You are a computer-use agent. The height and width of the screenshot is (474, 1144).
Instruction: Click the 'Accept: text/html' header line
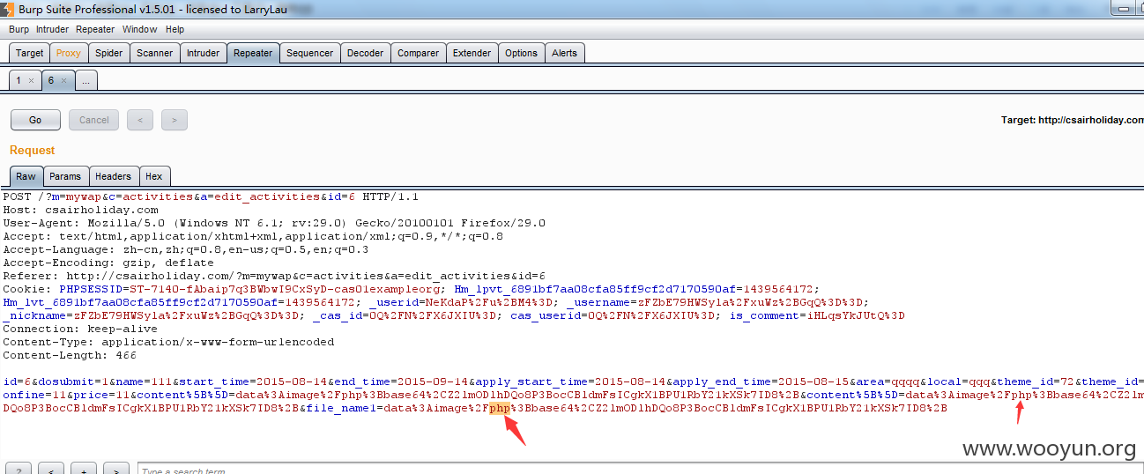(x=254, y=236)
